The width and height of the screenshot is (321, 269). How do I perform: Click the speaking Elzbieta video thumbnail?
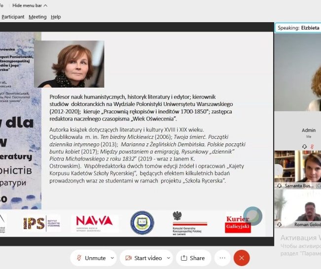(x=298, y=72)
